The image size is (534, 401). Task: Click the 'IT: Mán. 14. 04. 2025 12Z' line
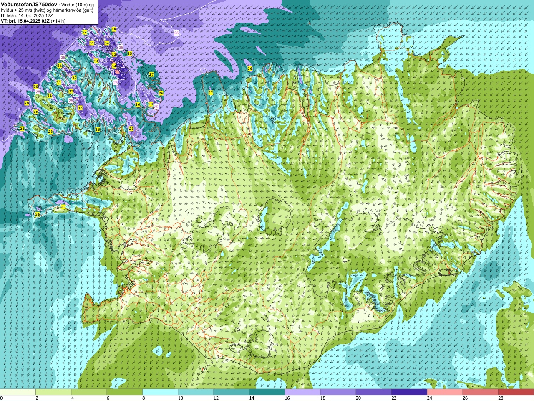coord(27,15)
